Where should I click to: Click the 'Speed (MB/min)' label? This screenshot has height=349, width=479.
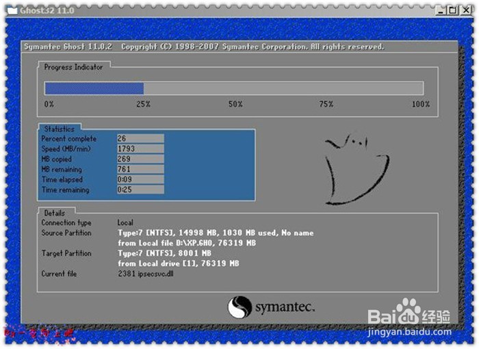click(66, 148)
